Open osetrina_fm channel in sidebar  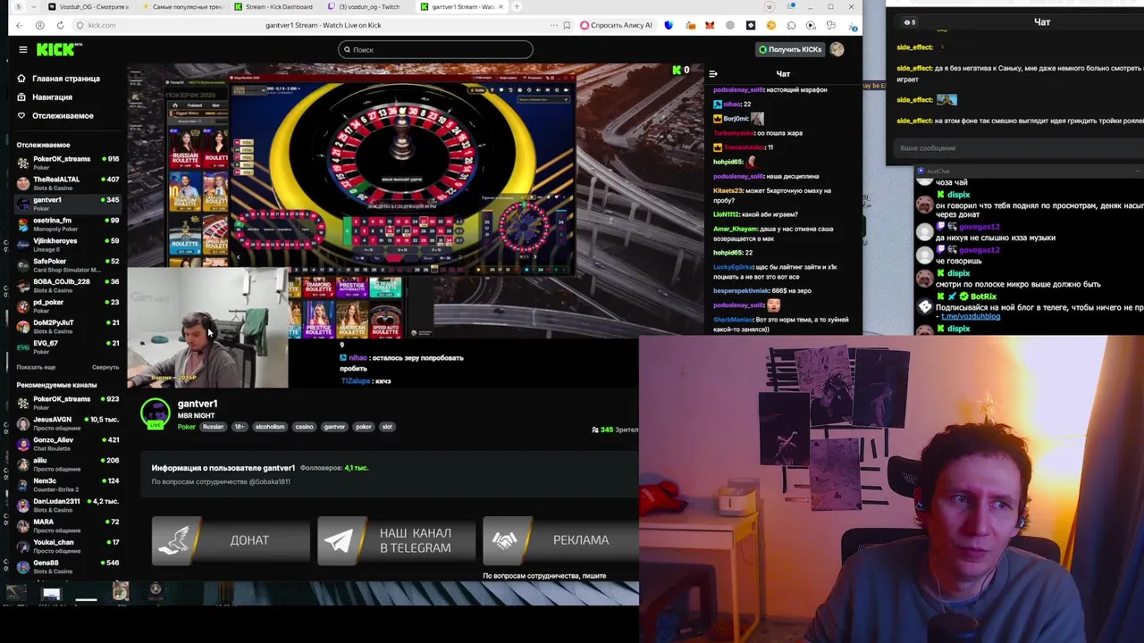[x=68, y=224]
